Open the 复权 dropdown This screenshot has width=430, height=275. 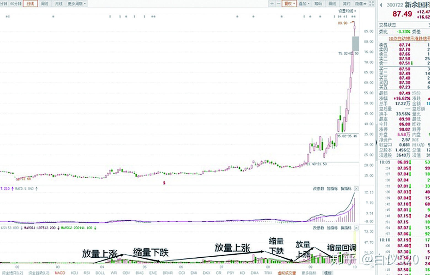click(289, 4)
